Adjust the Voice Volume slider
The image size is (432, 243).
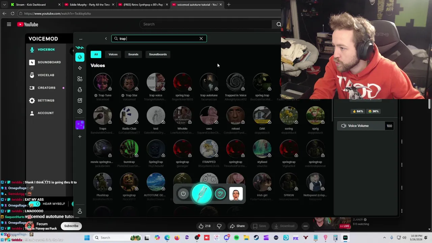coord(365,126)
